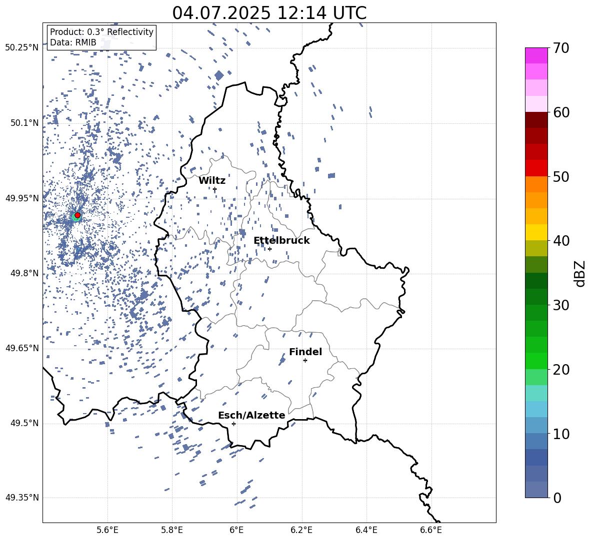592x540 pixels.
Task: Click the Ettelbruck station cross marker
Action: (x=269, y=249)
